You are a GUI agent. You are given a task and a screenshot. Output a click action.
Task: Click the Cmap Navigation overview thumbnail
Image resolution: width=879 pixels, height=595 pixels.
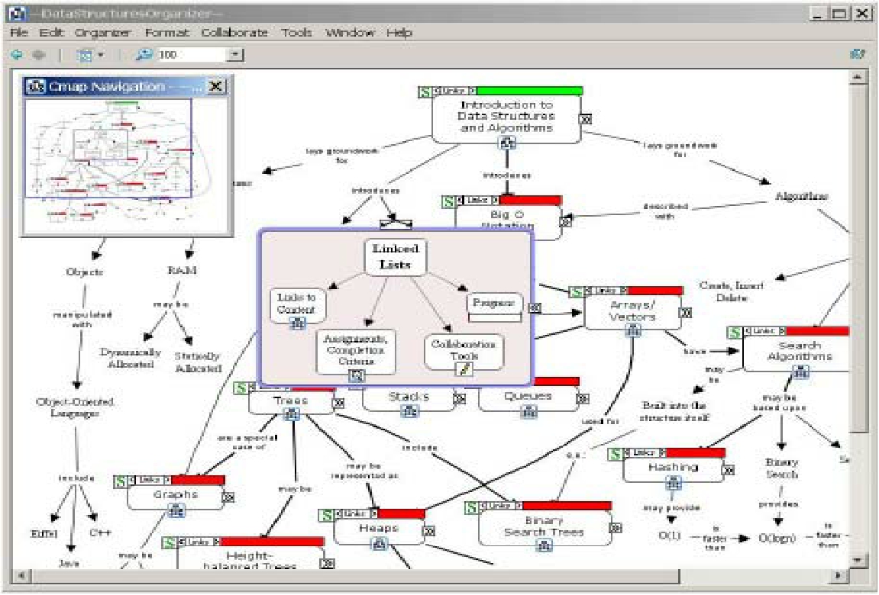pyautogui.click(x=127, y=165)
